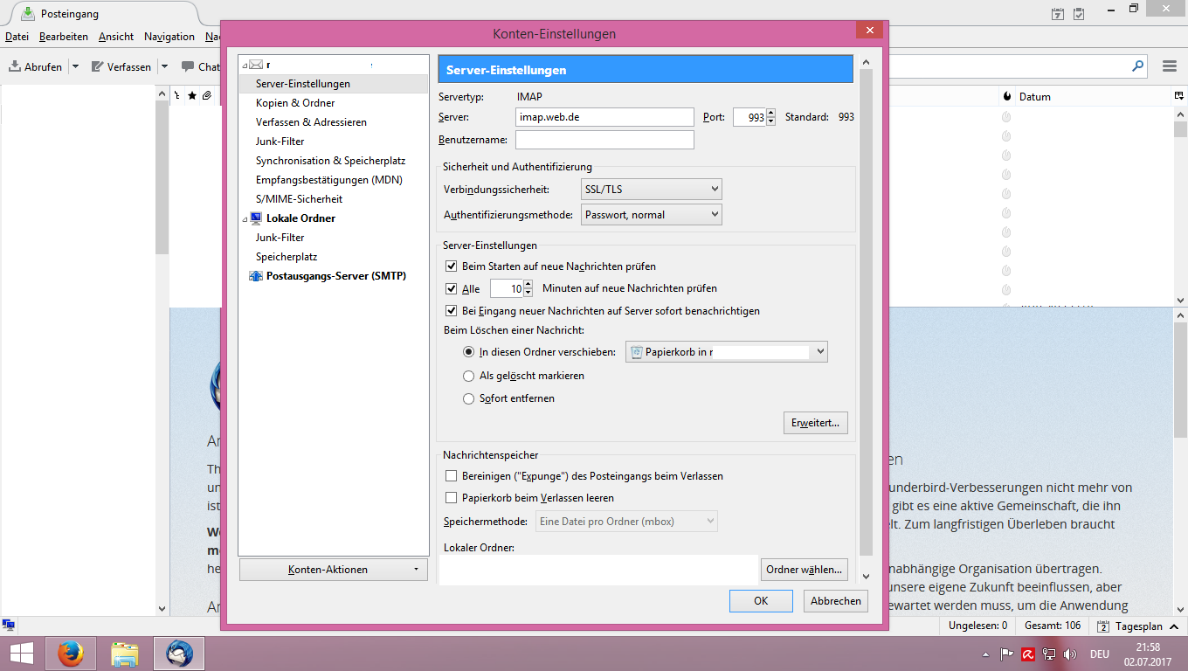Open the Verbindungssicherheit SSL/TLS dropdown
The width and height of the screenshot is (1188, 671).
tap(652, 189)
